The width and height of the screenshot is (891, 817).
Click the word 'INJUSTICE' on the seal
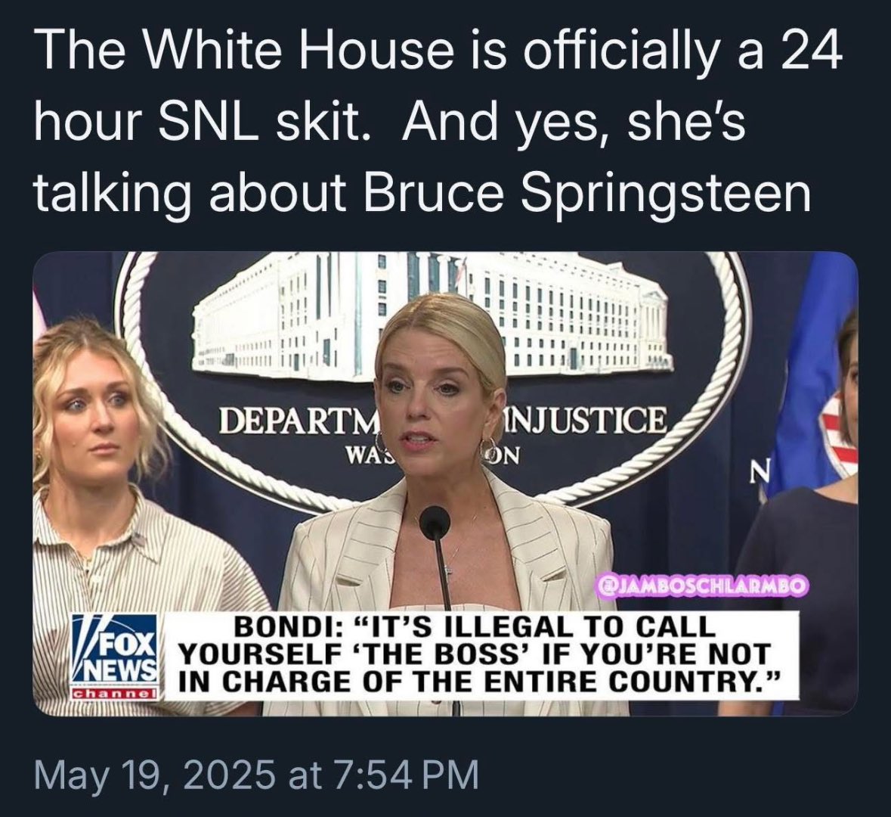tap(586, 421)
